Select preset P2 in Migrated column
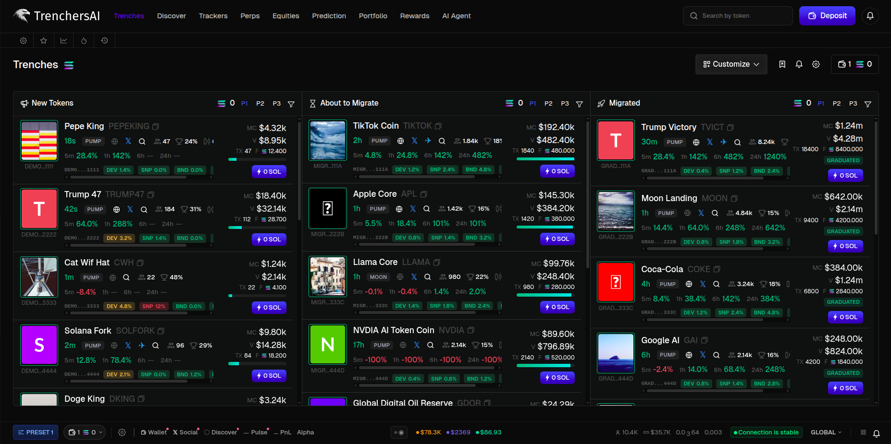Image resolution: width=891 pixels, height=444 pixels. 837,103
